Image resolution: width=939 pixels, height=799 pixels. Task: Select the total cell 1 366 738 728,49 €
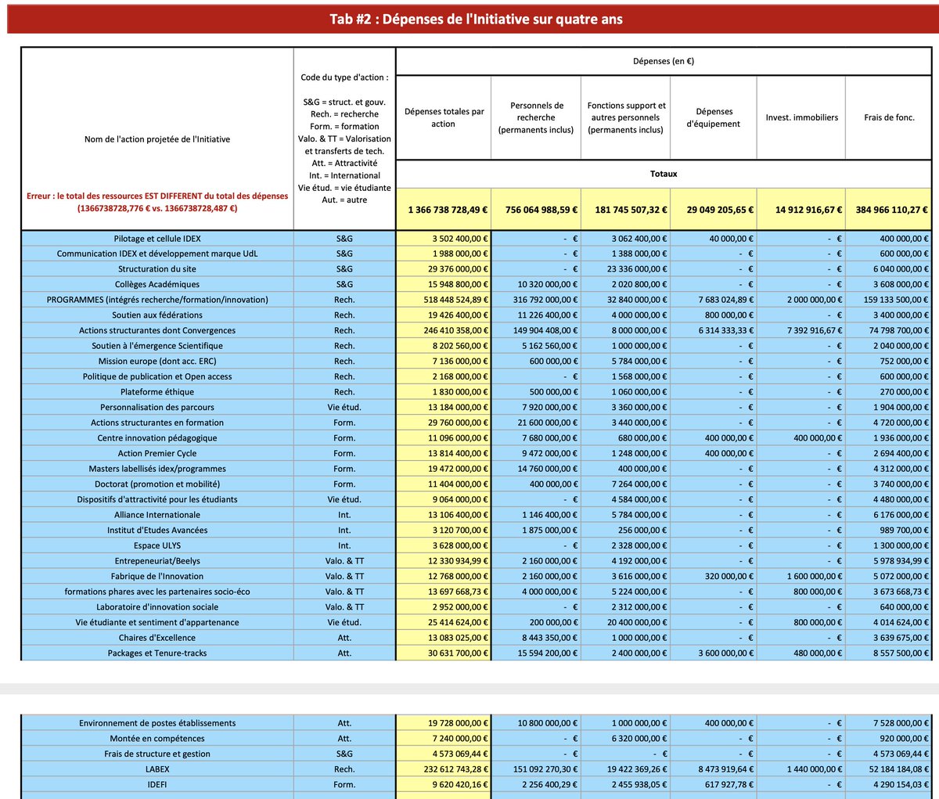pos(444,210)
